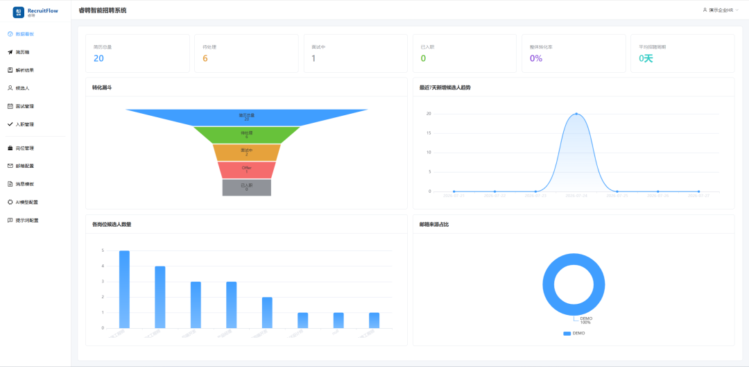Select the 岗位管理 briefcase icon
The image size is (749, 367).
(x=10, y=148)
